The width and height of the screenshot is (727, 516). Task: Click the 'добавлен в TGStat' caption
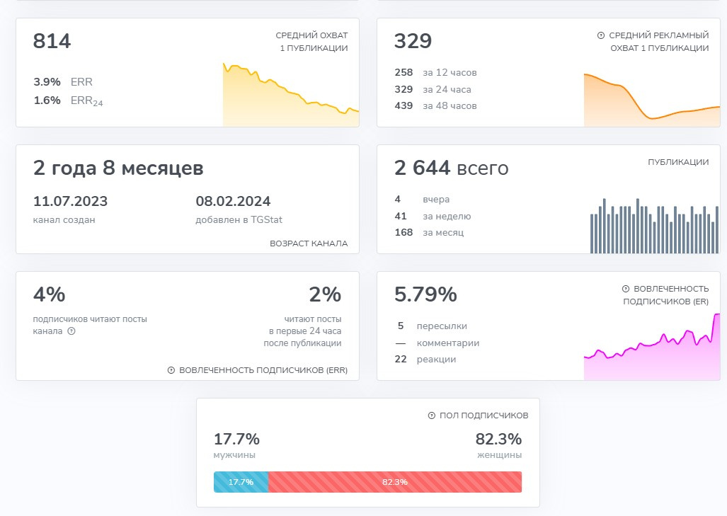click(239, 219)
